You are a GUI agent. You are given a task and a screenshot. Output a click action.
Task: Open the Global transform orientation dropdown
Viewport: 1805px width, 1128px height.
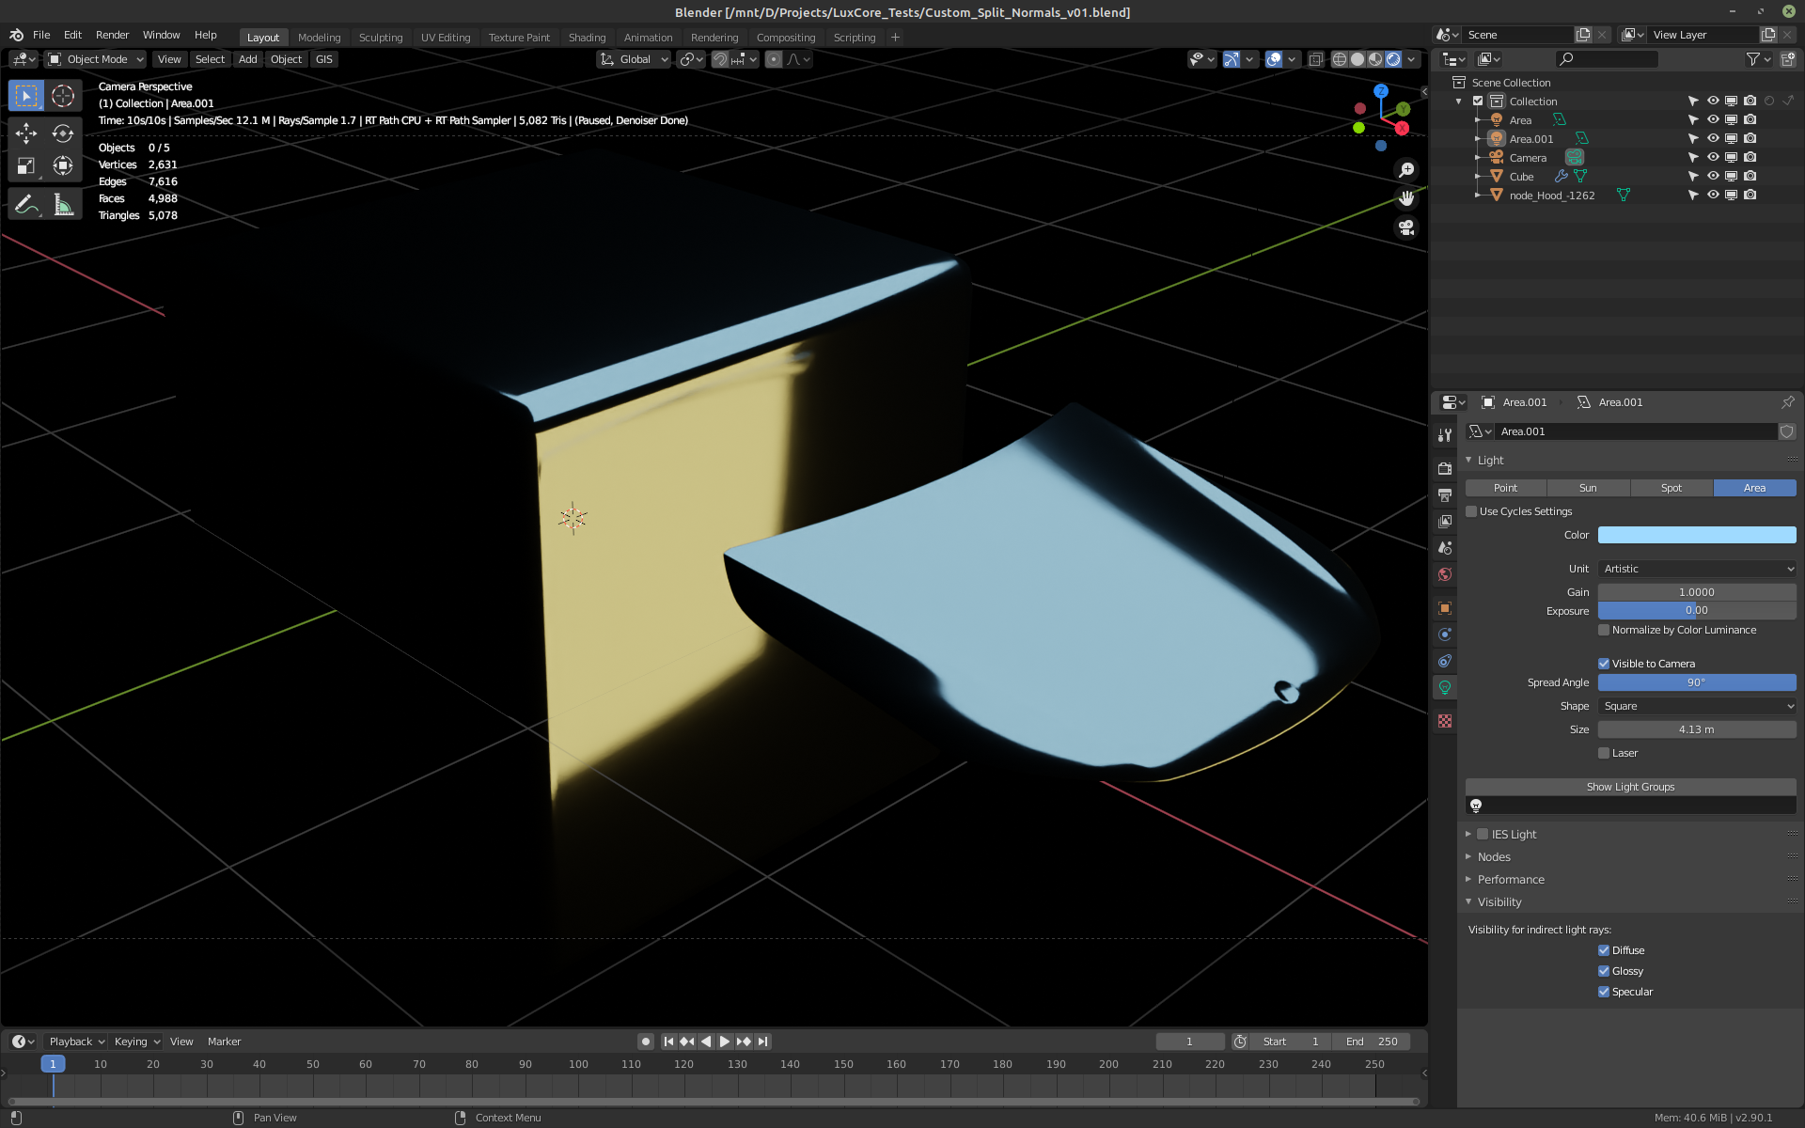(634, 59)
